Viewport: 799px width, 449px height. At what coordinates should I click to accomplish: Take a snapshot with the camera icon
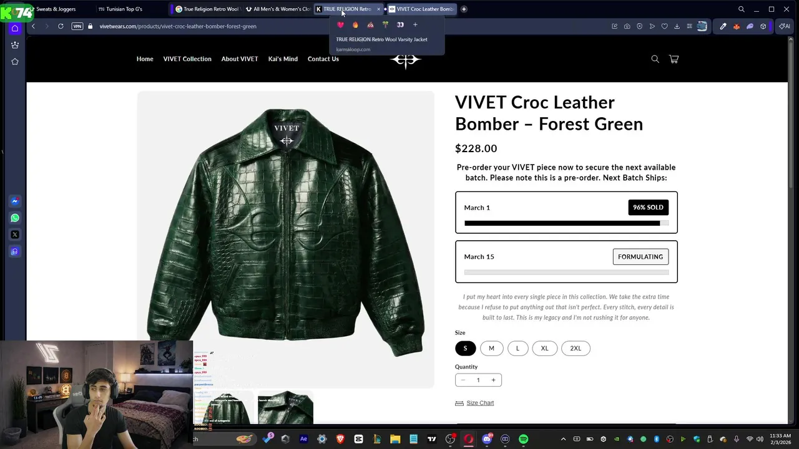[627, 26]
